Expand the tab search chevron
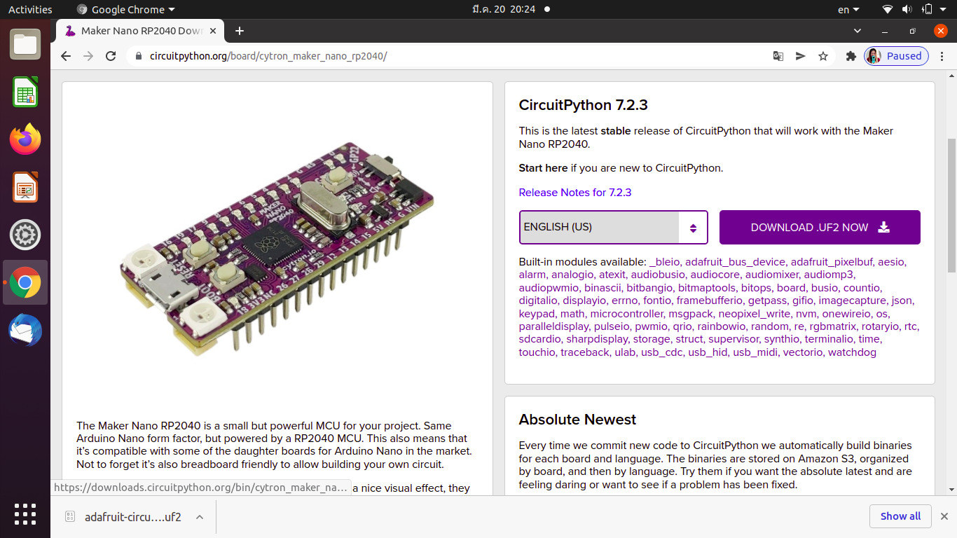Image resolution: width=957 pixels, height=538 pixels. [x=858, y=31]
